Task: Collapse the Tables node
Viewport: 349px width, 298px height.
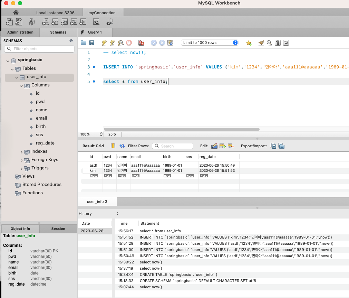Action: 12,69
